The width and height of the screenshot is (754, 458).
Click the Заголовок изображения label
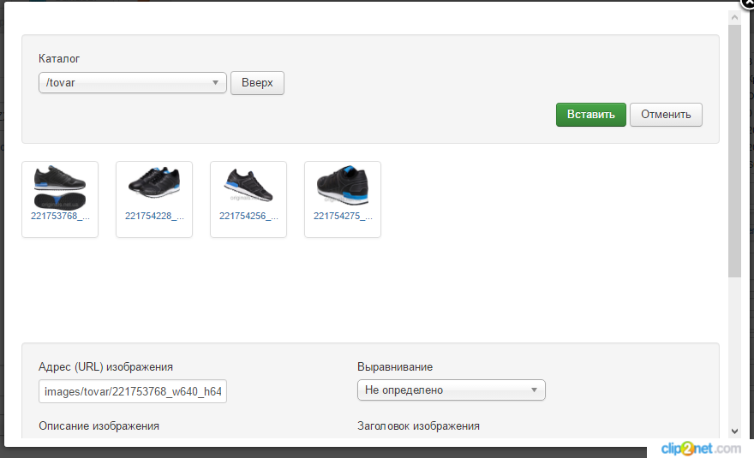(418, 425)
